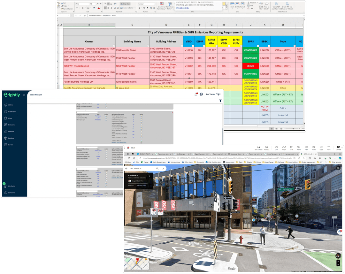Open React in the meeting toolbar
This screenshot has height=274, width=345.
[x=299, y=148]
